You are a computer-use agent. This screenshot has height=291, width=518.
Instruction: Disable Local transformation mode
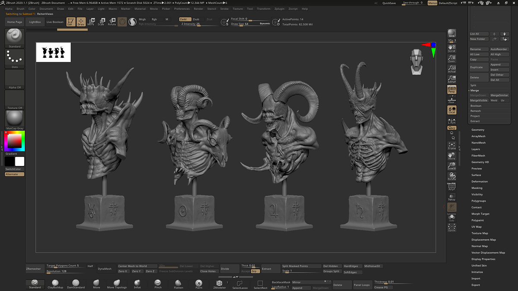coord(452,110)
